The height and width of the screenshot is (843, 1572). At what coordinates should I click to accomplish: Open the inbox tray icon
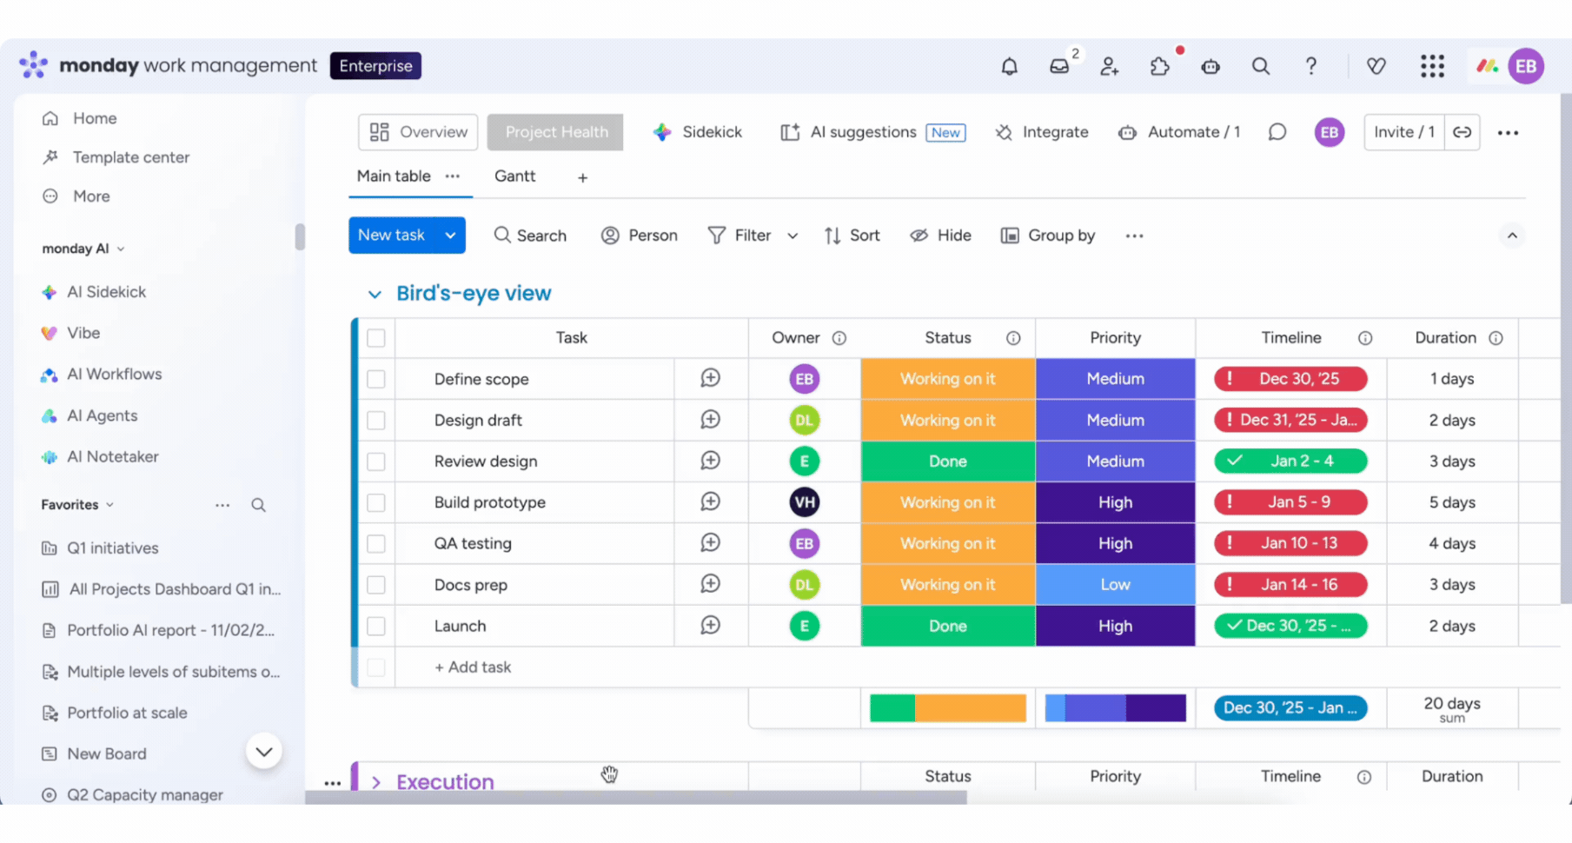coord(1059,66)
